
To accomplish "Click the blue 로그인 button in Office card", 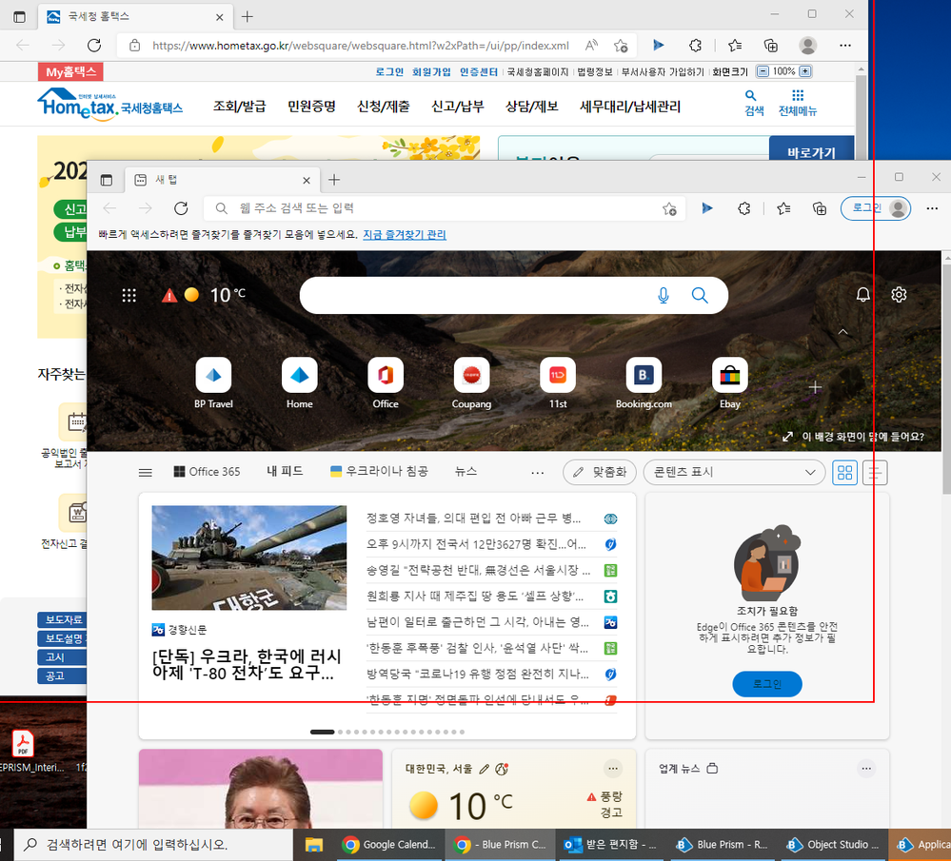I will click(x=767, y=684).
